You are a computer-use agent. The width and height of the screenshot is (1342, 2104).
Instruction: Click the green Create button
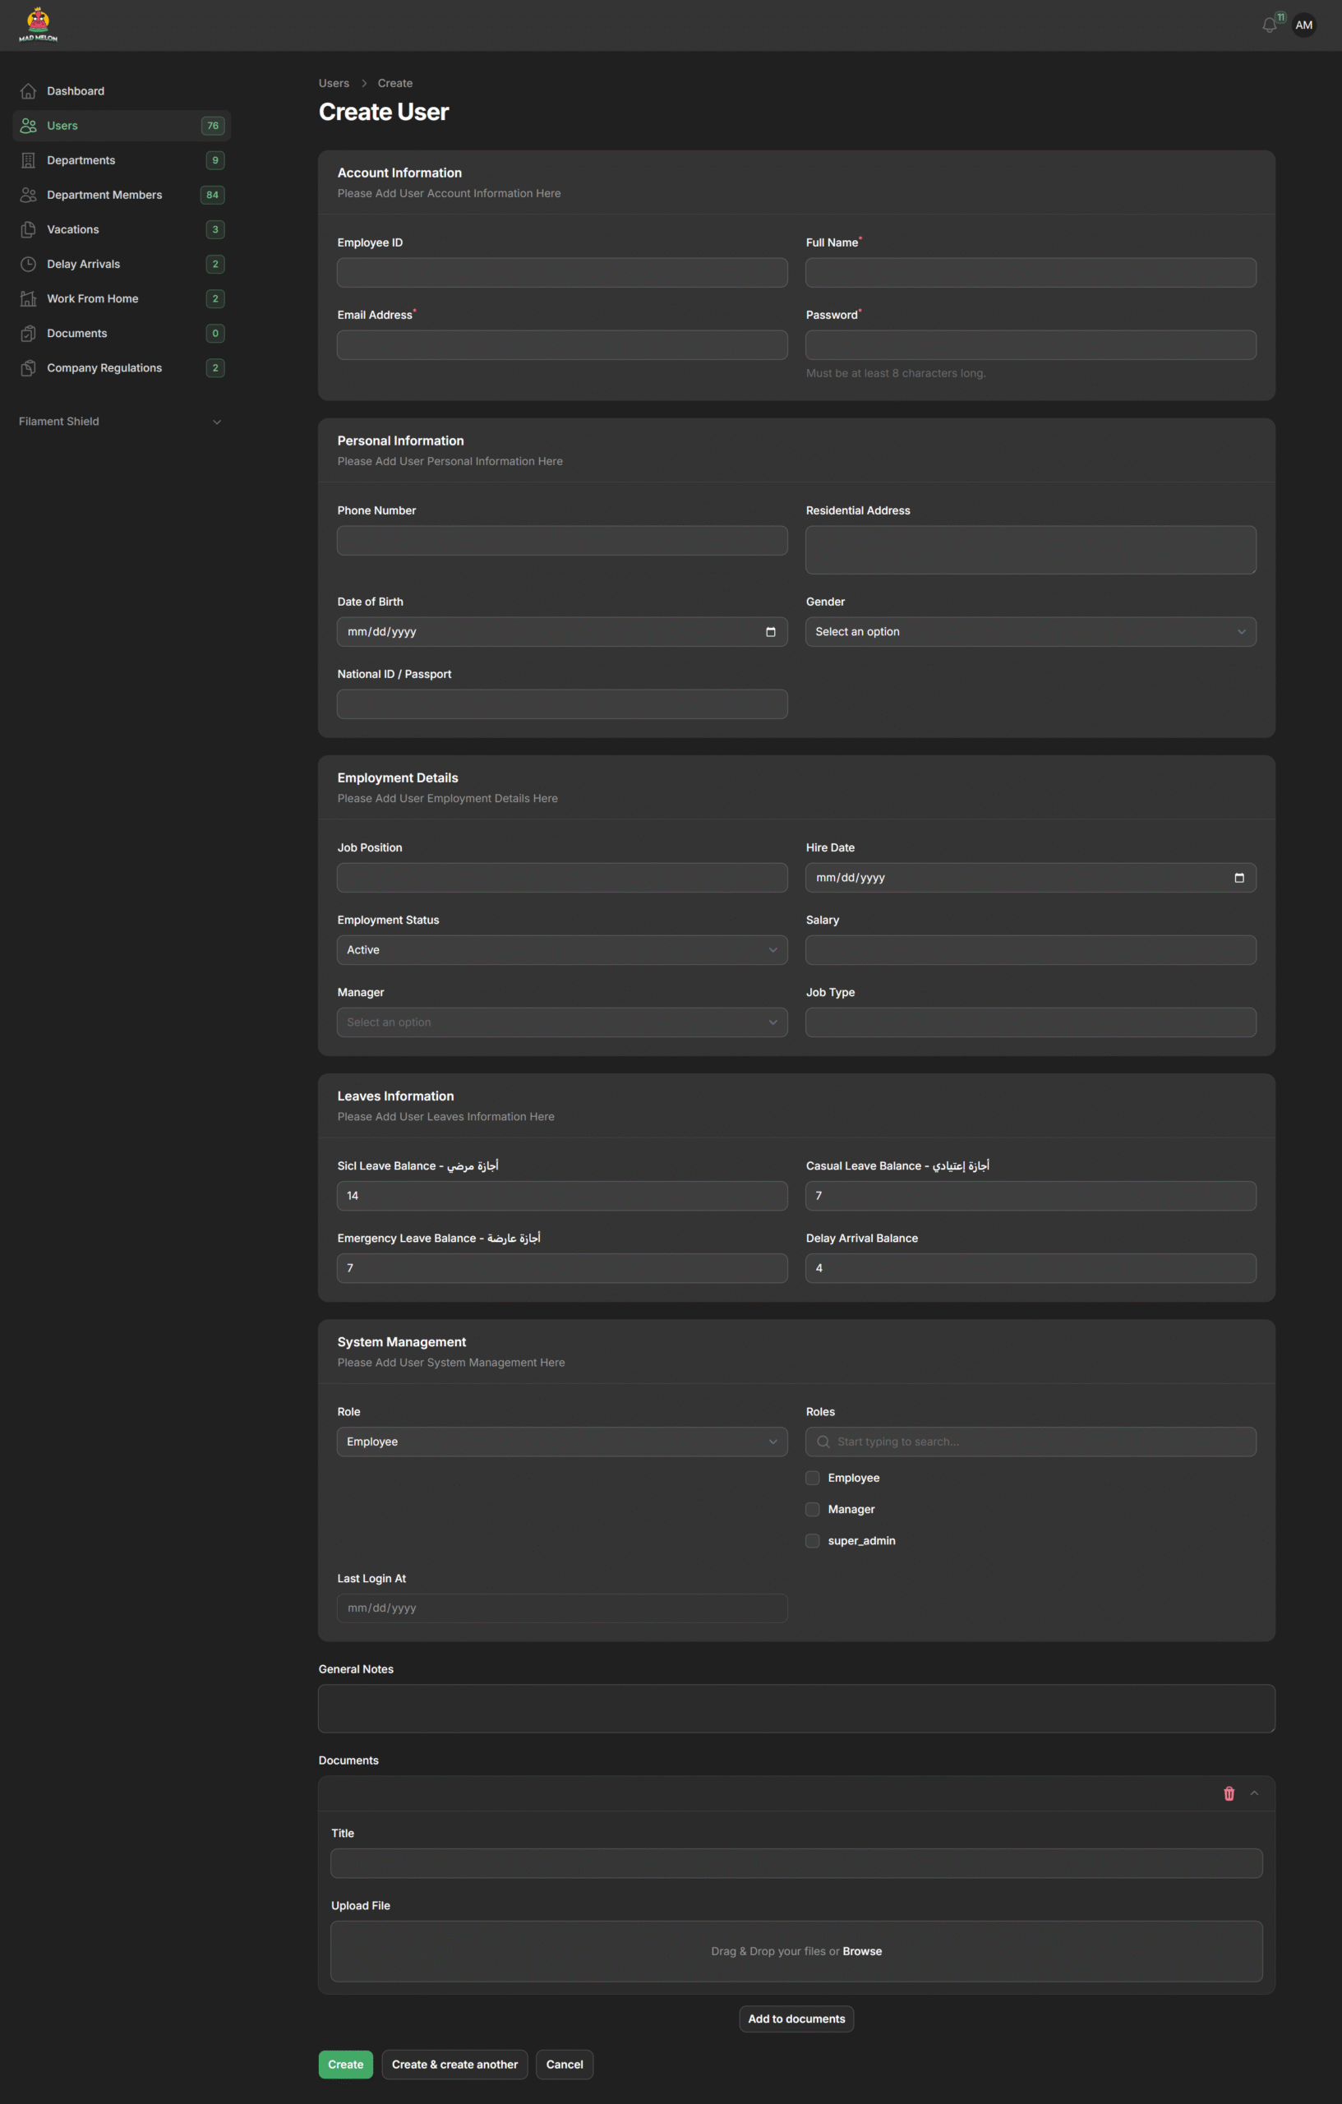click(345, 2064)
